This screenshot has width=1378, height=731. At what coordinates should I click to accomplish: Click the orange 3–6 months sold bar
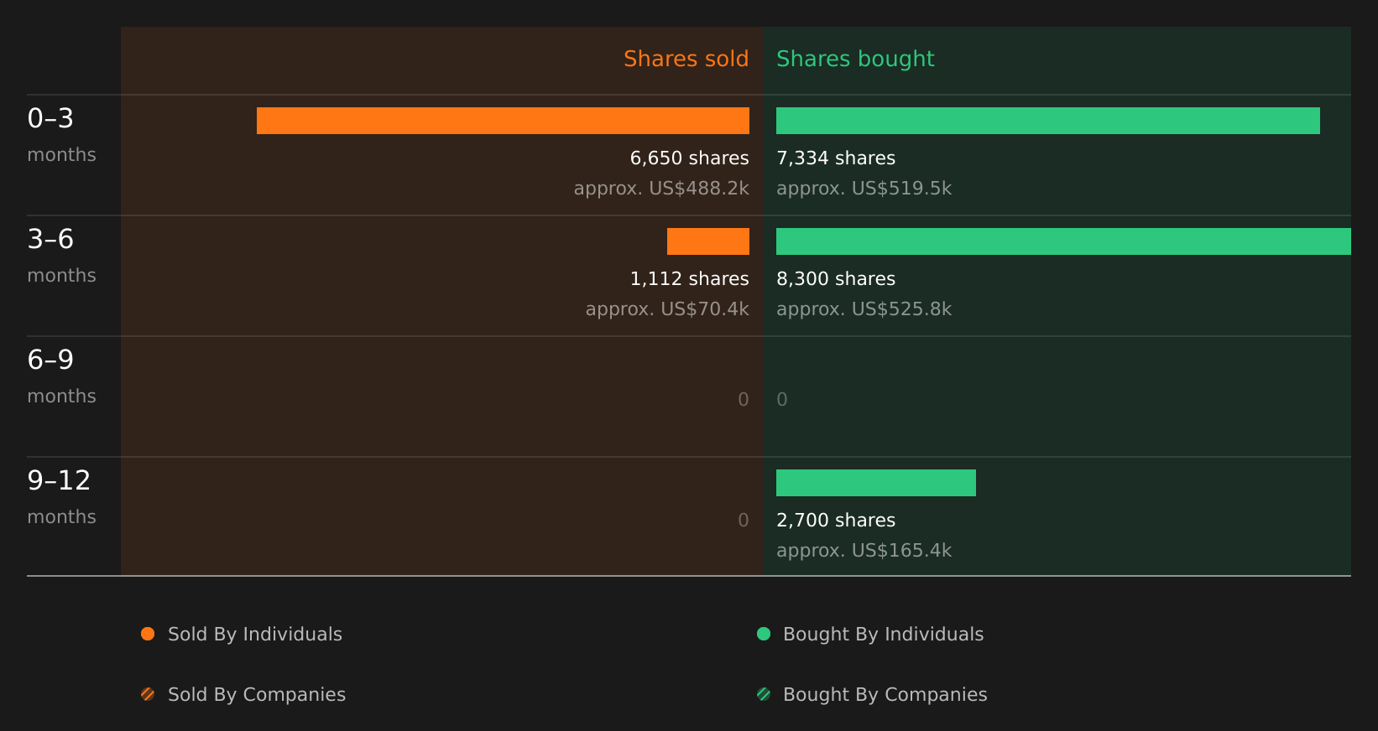click(x=708, y=241)
